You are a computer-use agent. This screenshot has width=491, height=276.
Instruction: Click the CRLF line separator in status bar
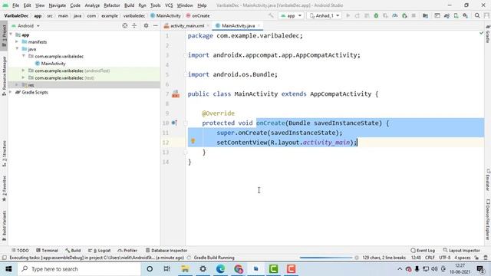[430, 258]
